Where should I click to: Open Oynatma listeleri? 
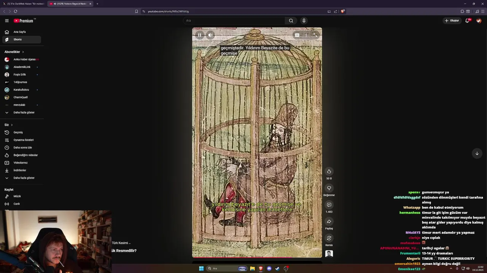coord(22,140)
